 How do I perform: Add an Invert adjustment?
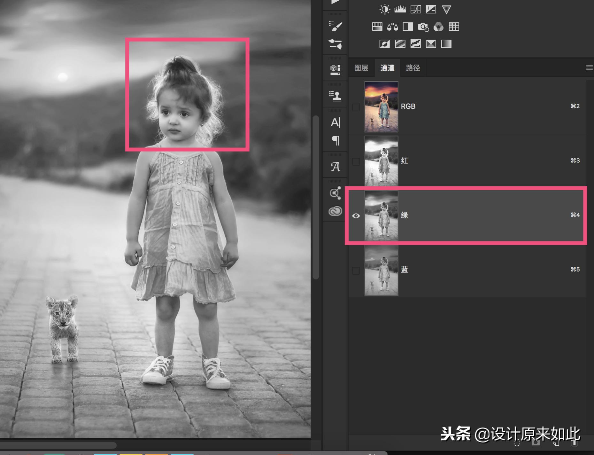(384, 44)
